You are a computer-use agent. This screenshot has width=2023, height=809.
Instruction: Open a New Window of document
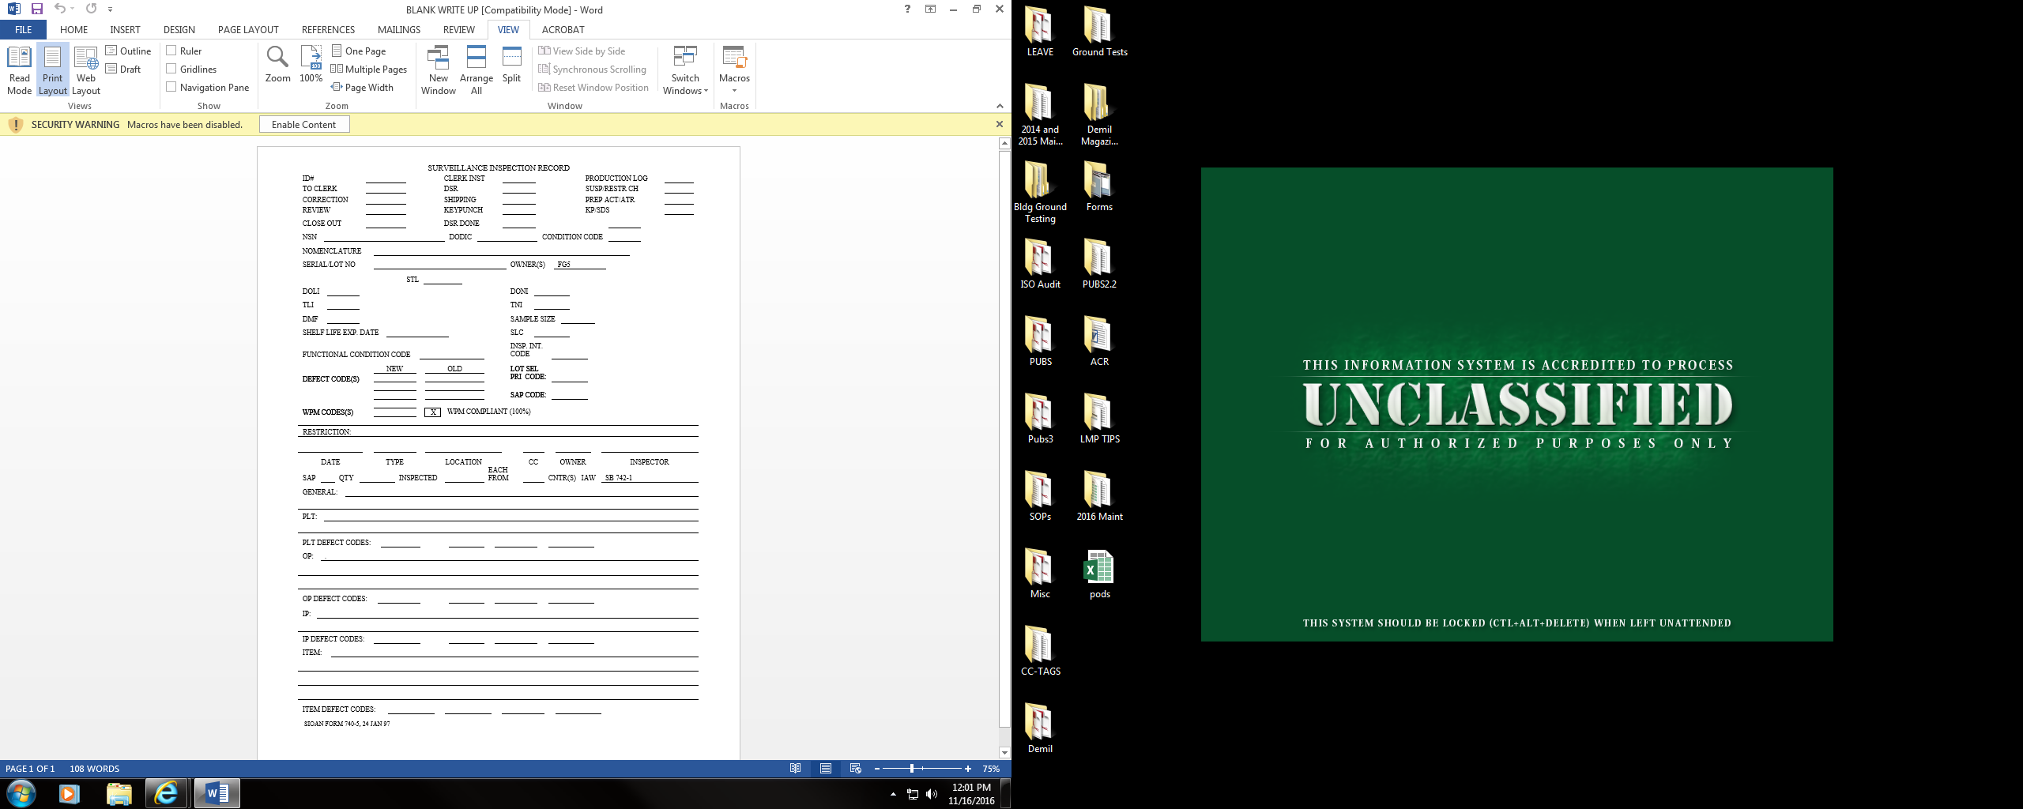pos(438,70)
